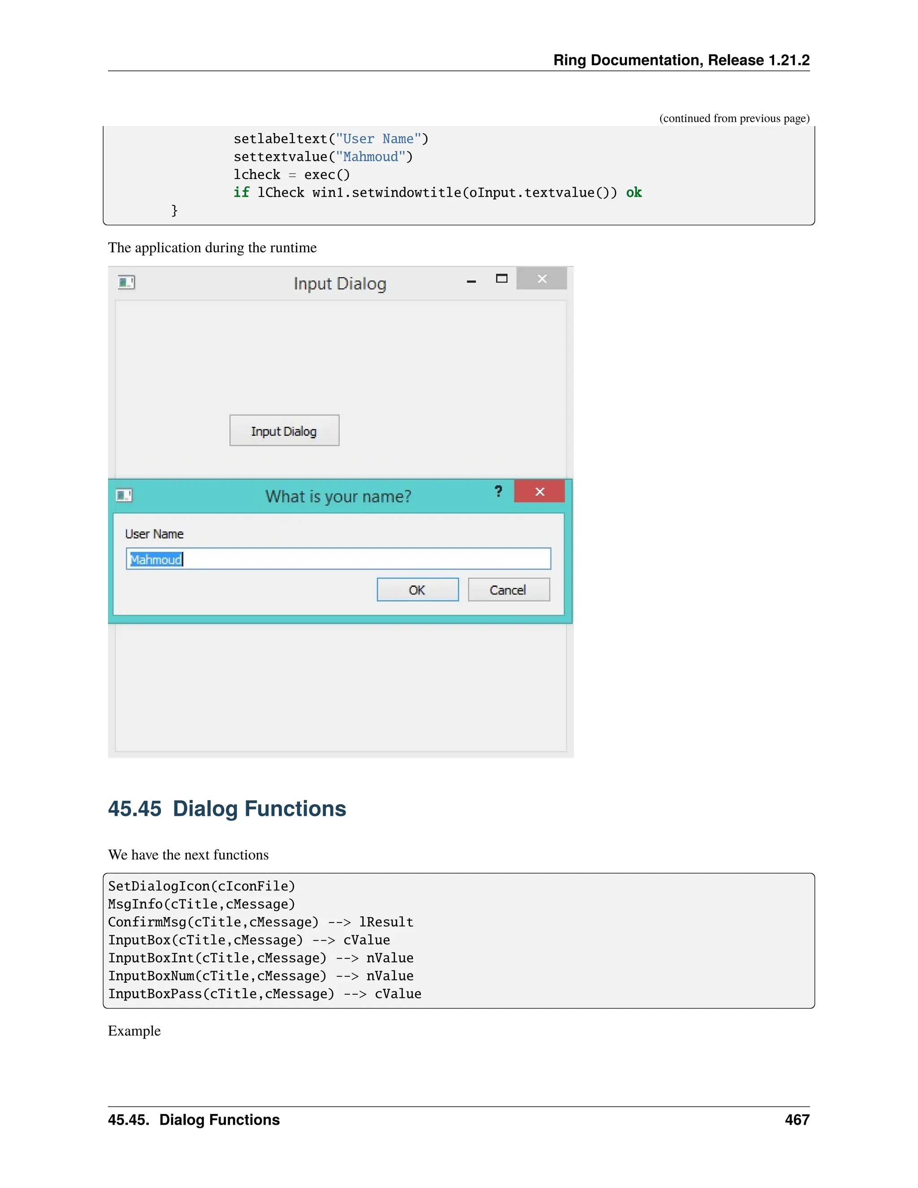Click the SetDialogIcon(cIconFile) code line
The height and width of the screenshot is (1188, 918).
tap(201, 887)
